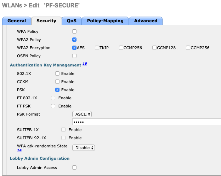
Task: Open the PSK Format ASCII dropdown
Action: [82, 114]
